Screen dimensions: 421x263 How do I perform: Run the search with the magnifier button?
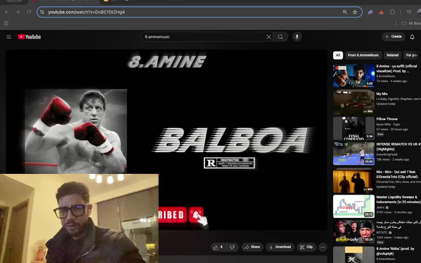280,37
